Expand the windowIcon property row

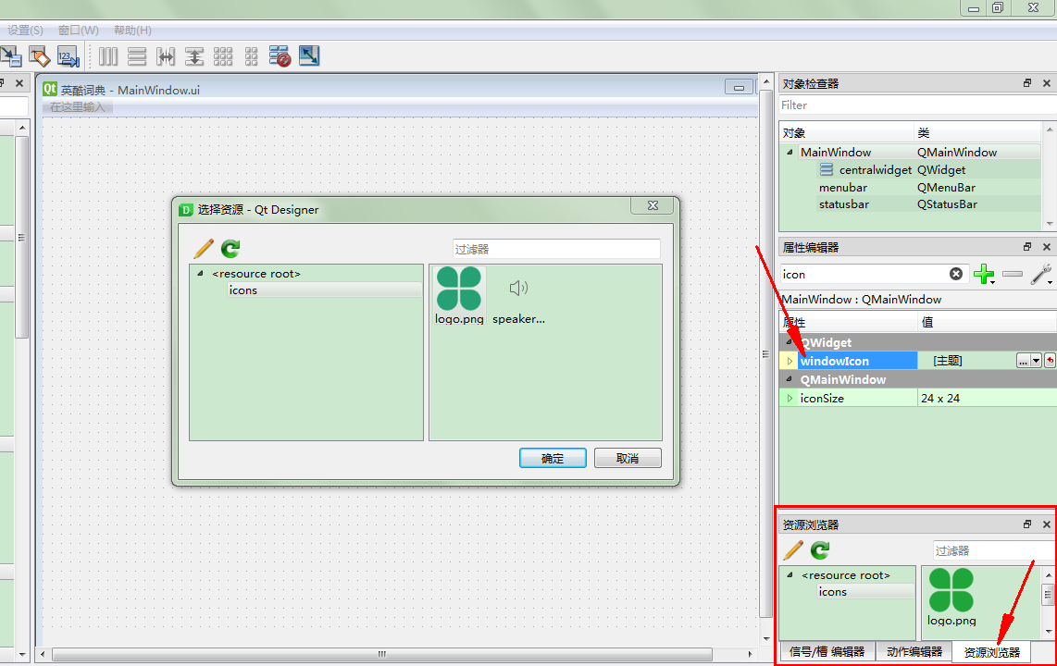tap(790, 362)
